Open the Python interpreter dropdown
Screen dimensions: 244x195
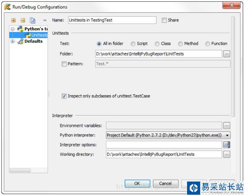168,135
